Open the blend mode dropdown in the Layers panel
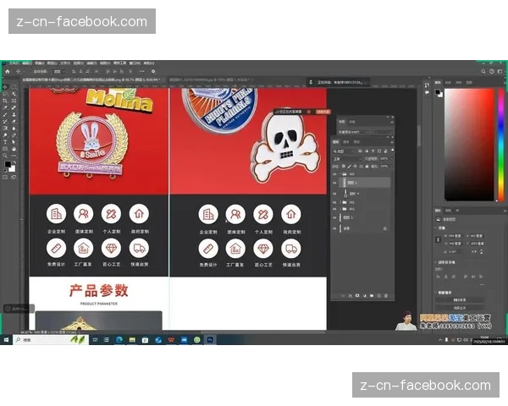This screenshot has width=508, height=406. point(347,159)
